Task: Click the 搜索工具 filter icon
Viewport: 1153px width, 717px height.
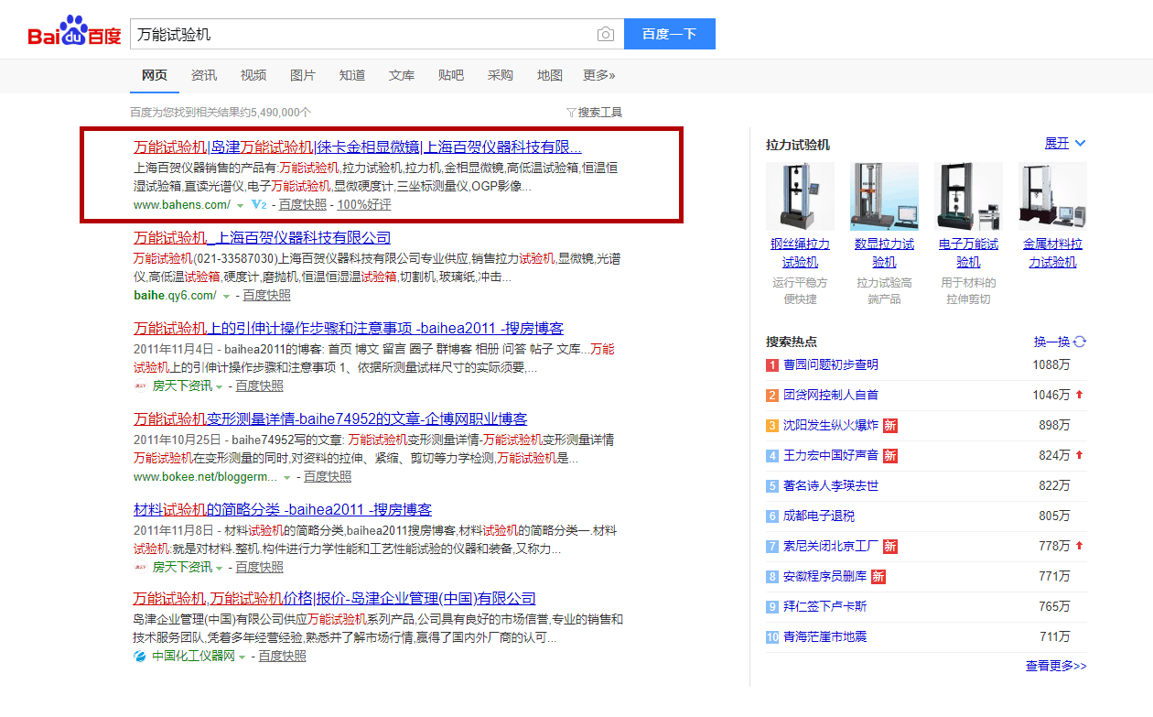Action: pyautogui.click(x=571, y=113)
